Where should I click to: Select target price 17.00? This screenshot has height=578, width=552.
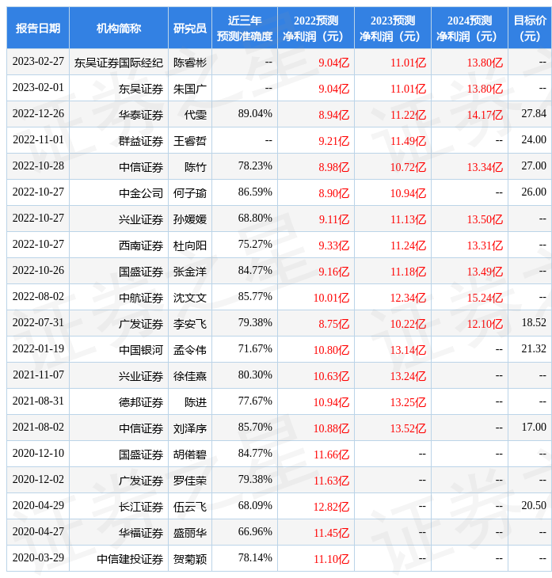(x=534, y=428)
